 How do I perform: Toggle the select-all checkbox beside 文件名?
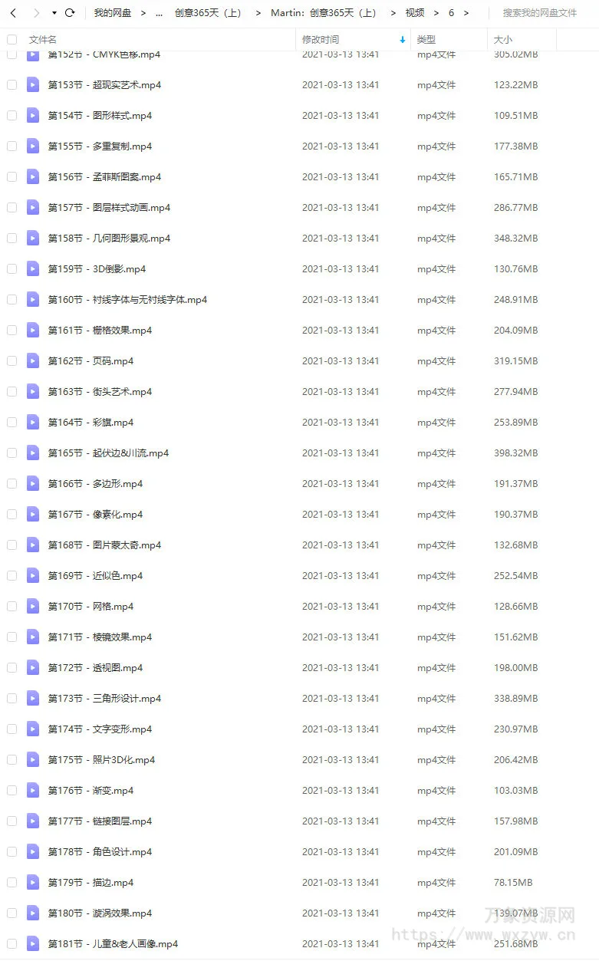click(12, 39)
